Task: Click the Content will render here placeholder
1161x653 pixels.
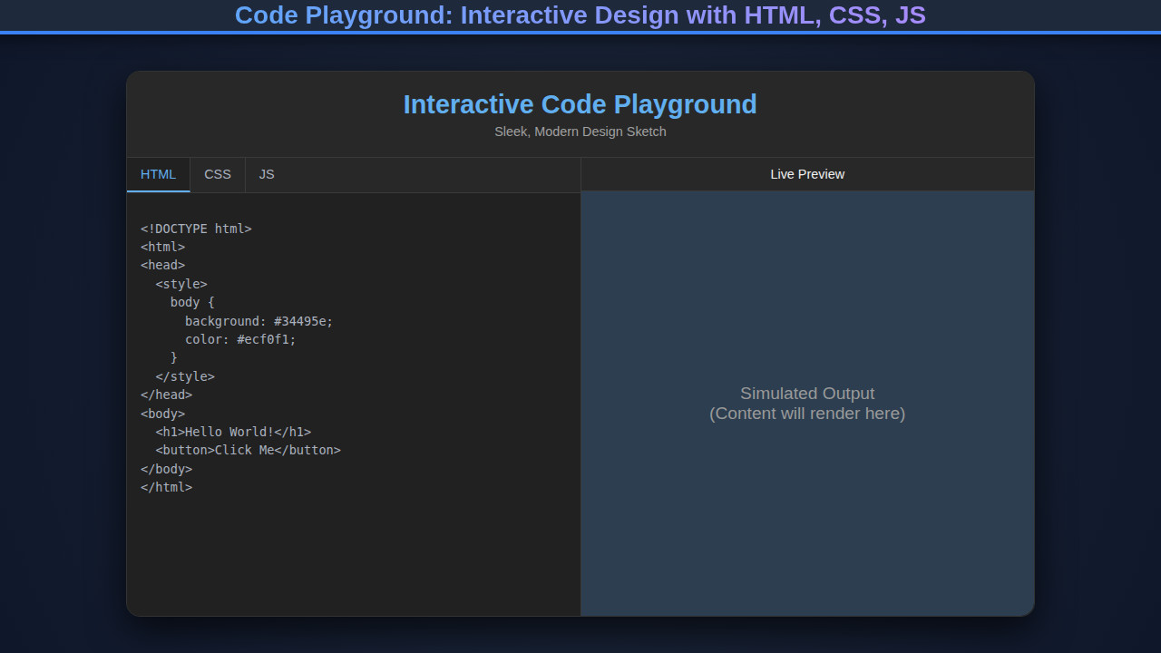Action: pyautogui.click(x=807, y=414)
